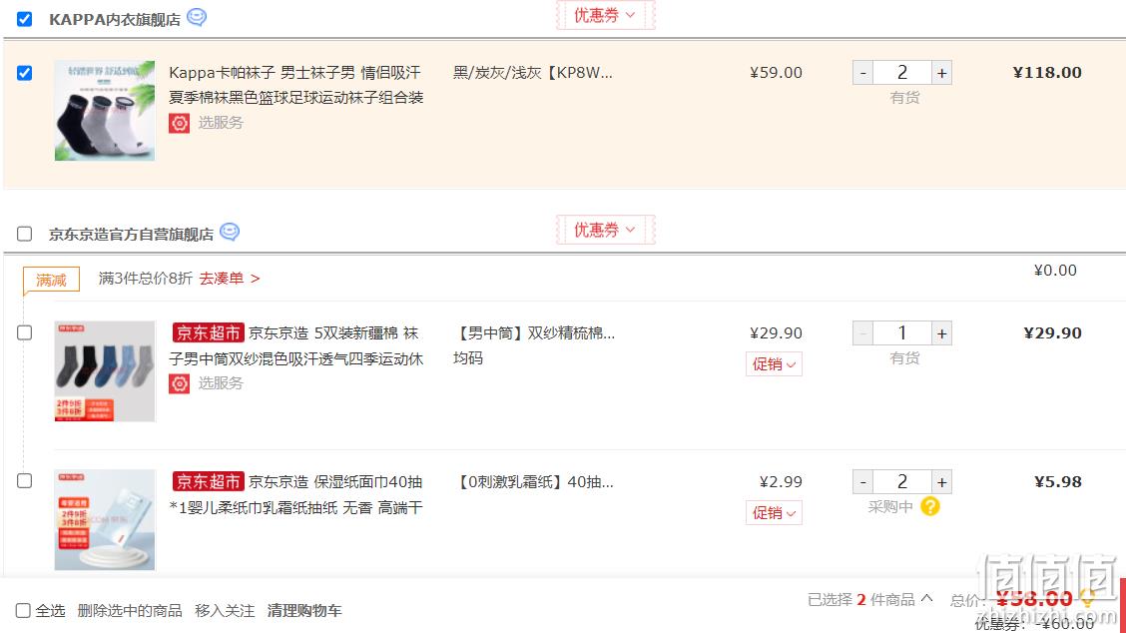Open the 京东京造官方自营旗舰店 store page

point(132,235)
